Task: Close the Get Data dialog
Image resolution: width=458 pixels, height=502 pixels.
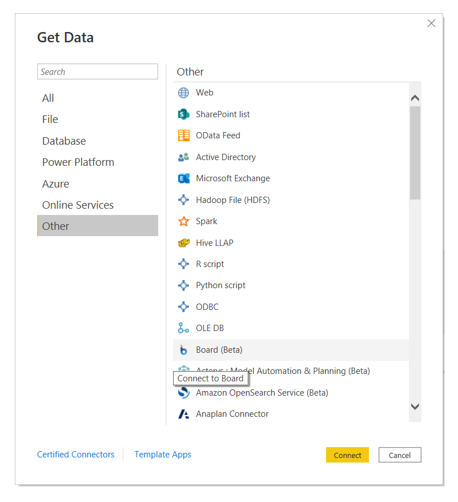Action: (x=432, y=23)
